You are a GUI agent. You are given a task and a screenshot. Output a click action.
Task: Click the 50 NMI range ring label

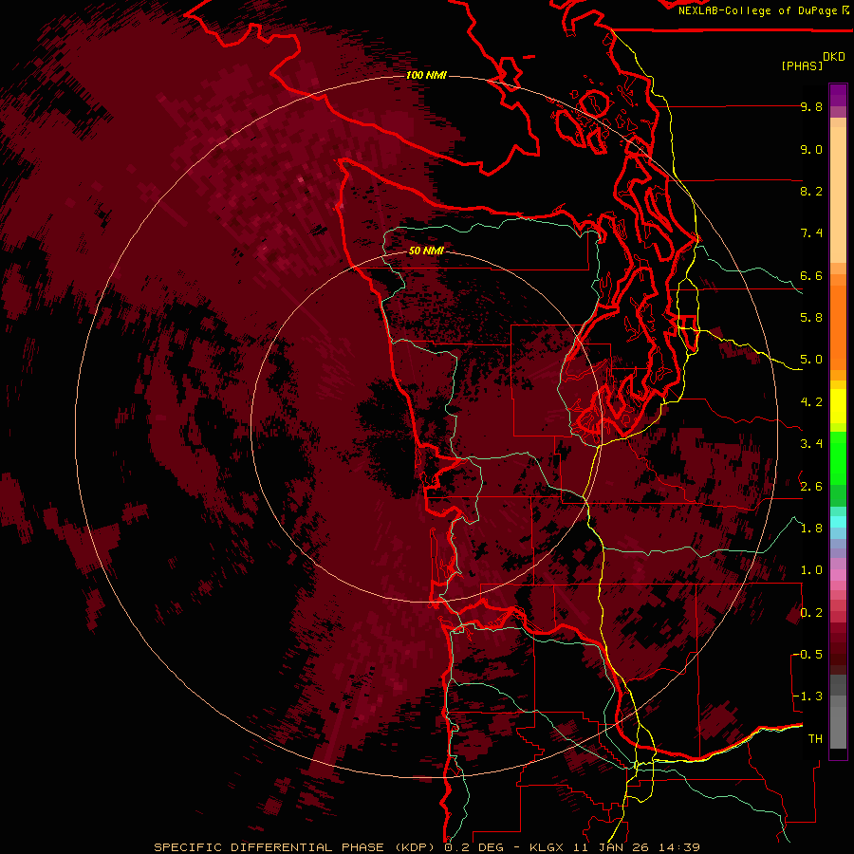tap(426, 251)
